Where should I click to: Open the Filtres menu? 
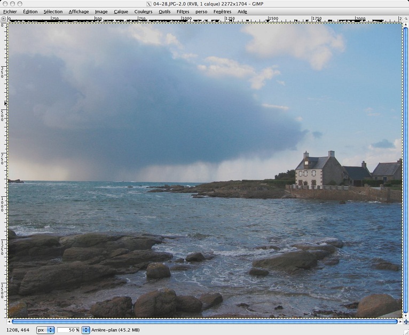[183, 11]
